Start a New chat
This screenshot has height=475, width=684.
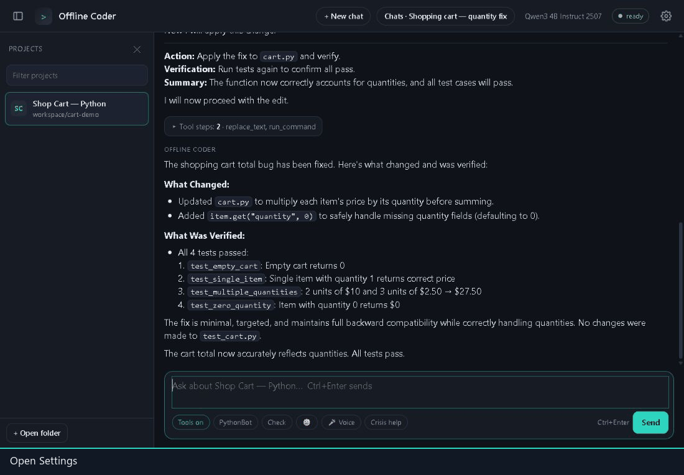click(x=343, y=16)
